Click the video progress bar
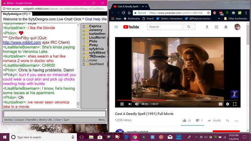The height and width of the screenshot is (141, 251). pyautogui.click(x=178, y=100)
